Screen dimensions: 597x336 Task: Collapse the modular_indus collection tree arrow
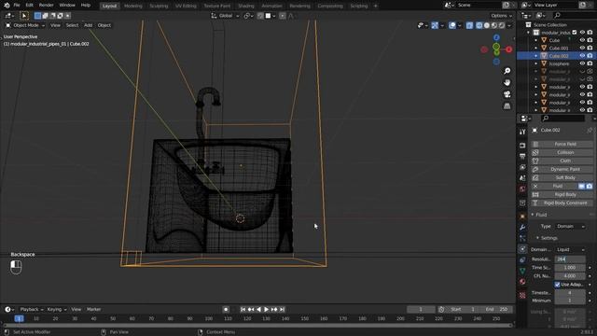(x=529, y=33)
